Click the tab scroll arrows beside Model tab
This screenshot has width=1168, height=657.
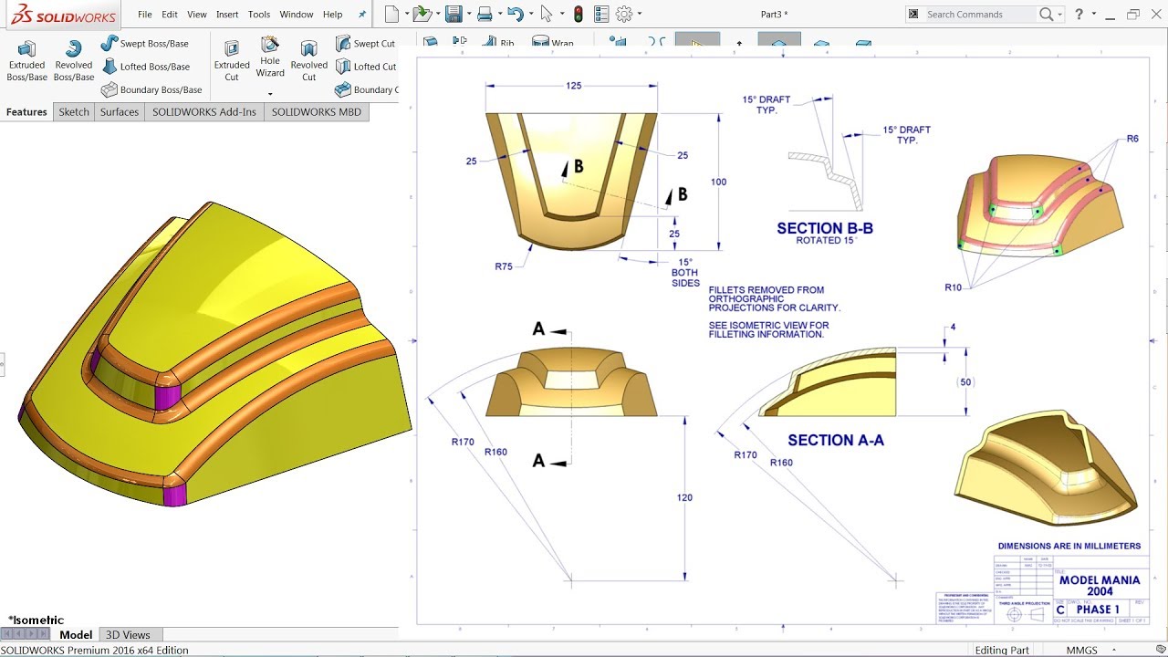[26, 634]
